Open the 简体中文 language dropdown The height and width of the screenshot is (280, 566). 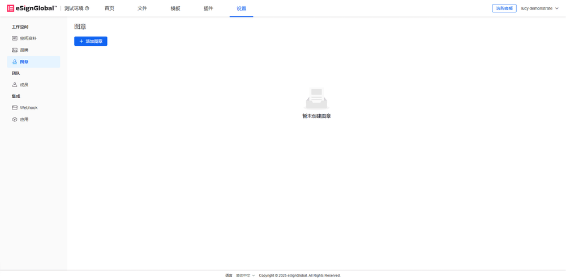(246, 275)
